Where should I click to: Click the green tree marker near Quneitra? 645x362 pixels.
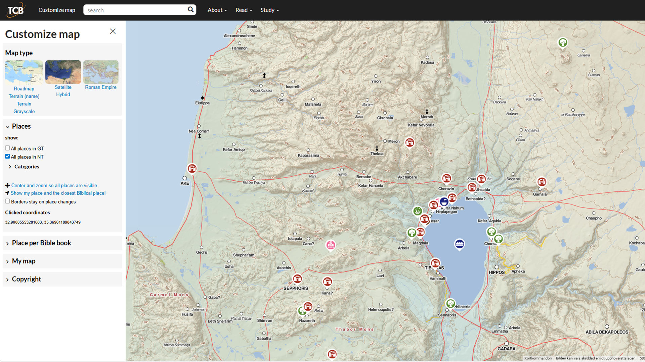[x=563, y=43]
